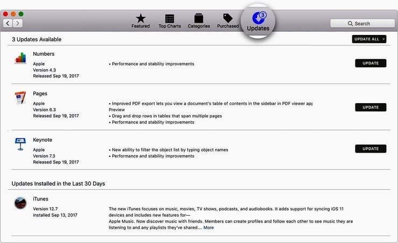Update the Pages app
Viewport: 398px width, 243px height.
[371, 108]
